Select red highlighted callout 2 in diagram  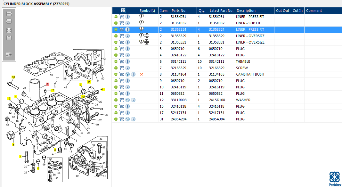point(47,84)
